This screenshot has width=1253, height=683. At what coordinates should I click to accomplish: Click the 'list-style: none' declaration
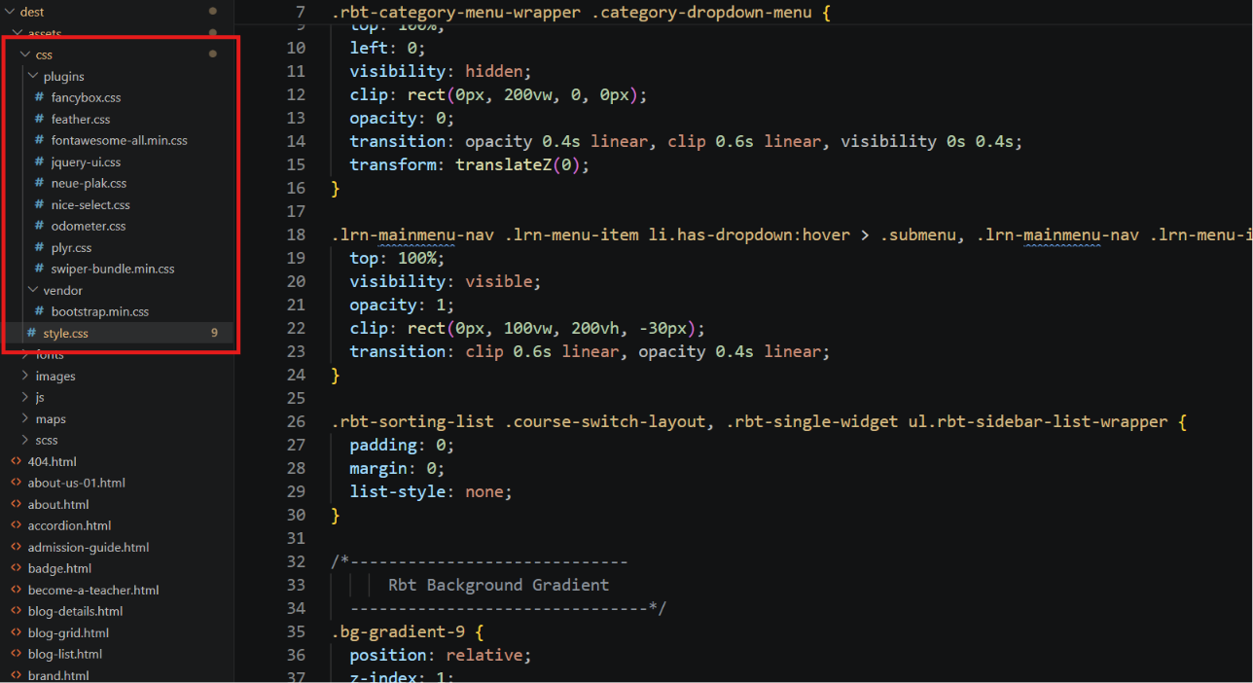(x=431, y=491)
